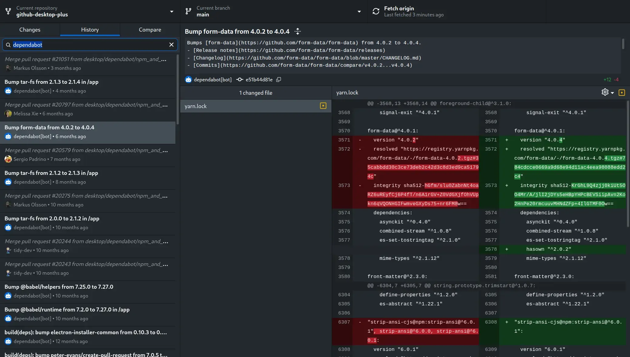The height and width of the screenshot is (357, 630).
Task: Click the modified status icon on the yarn.lock row
Action: [x=323, y=106]
